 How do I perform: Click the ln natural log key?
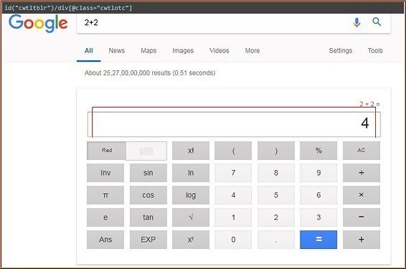[x=191, y=173]
